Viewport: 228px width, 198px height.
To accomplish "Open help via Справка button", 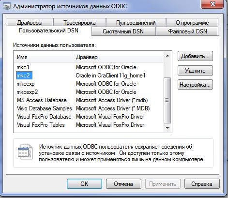I will pos(202,183).
